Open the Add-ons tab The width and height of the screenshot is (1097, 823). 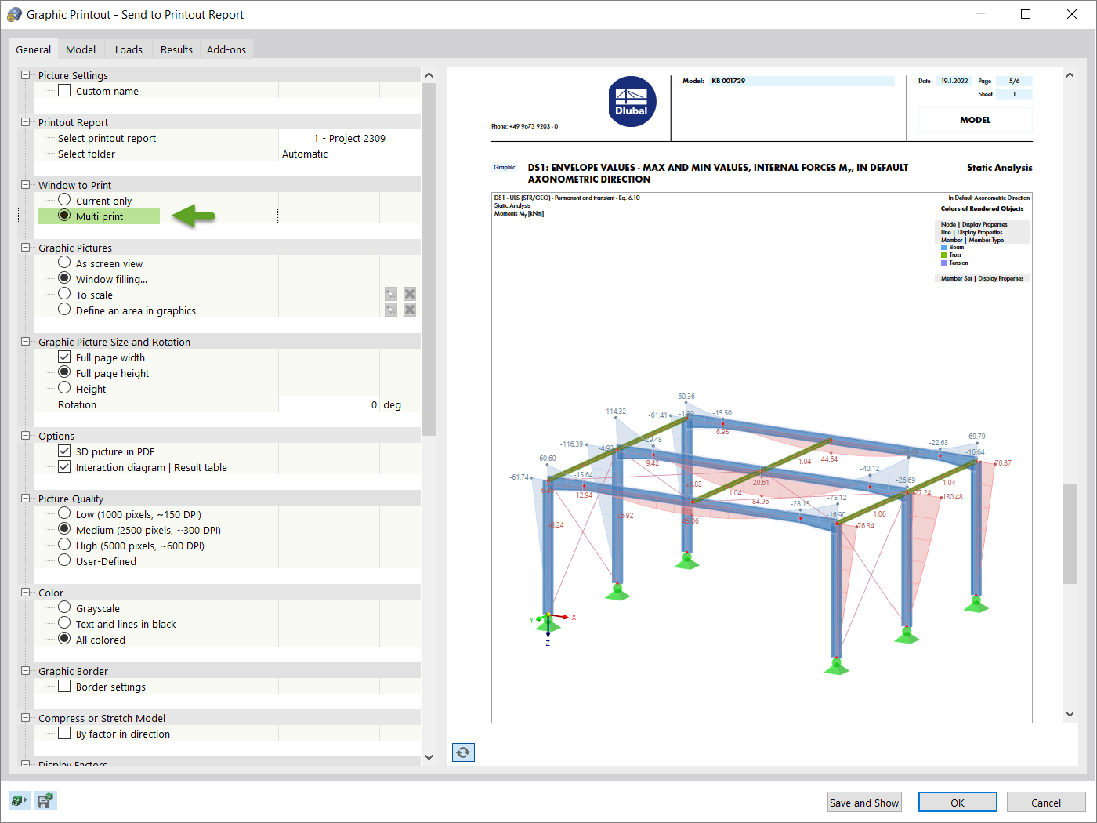pos(226,49)
